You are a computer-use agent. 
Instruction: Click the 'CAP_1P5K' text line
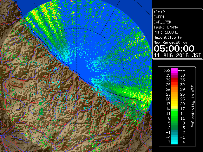[x=162, y=22]
